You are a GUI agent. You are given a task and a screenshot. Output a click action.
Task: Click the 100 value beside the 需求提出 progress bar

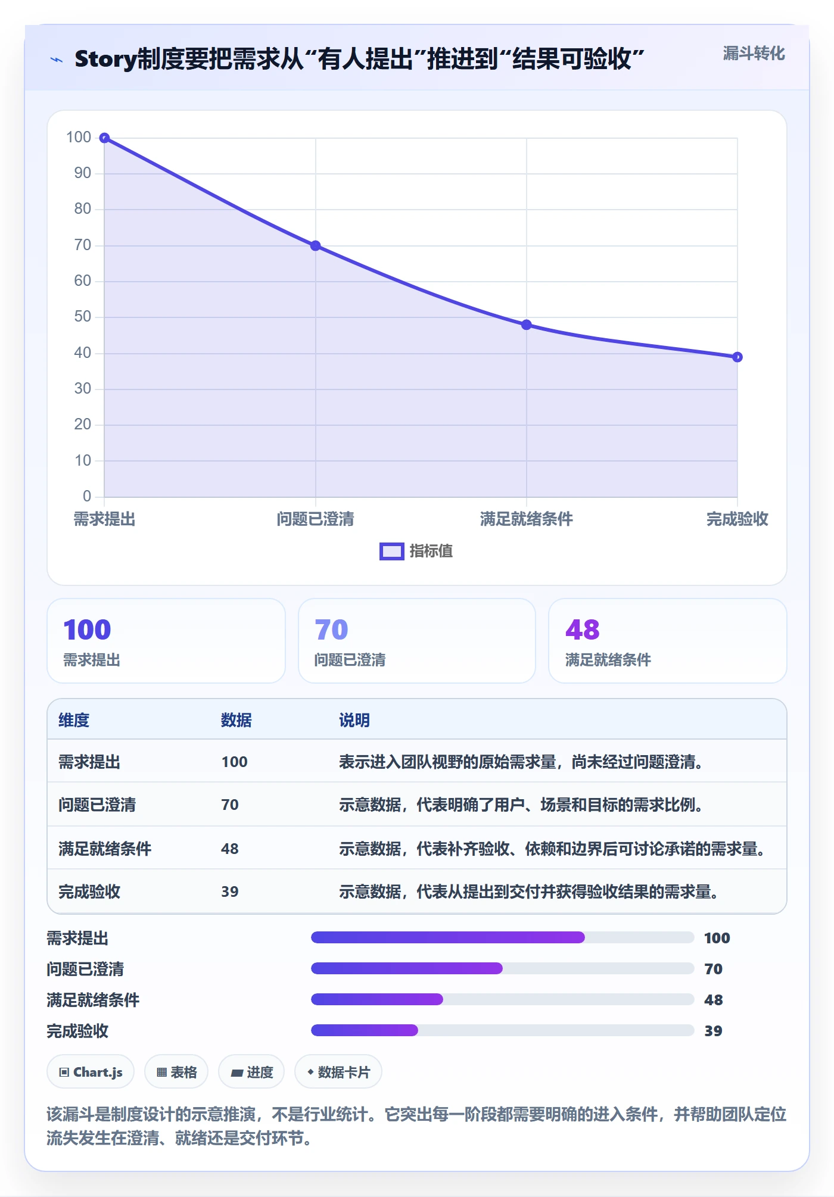(x=717, y=939)
